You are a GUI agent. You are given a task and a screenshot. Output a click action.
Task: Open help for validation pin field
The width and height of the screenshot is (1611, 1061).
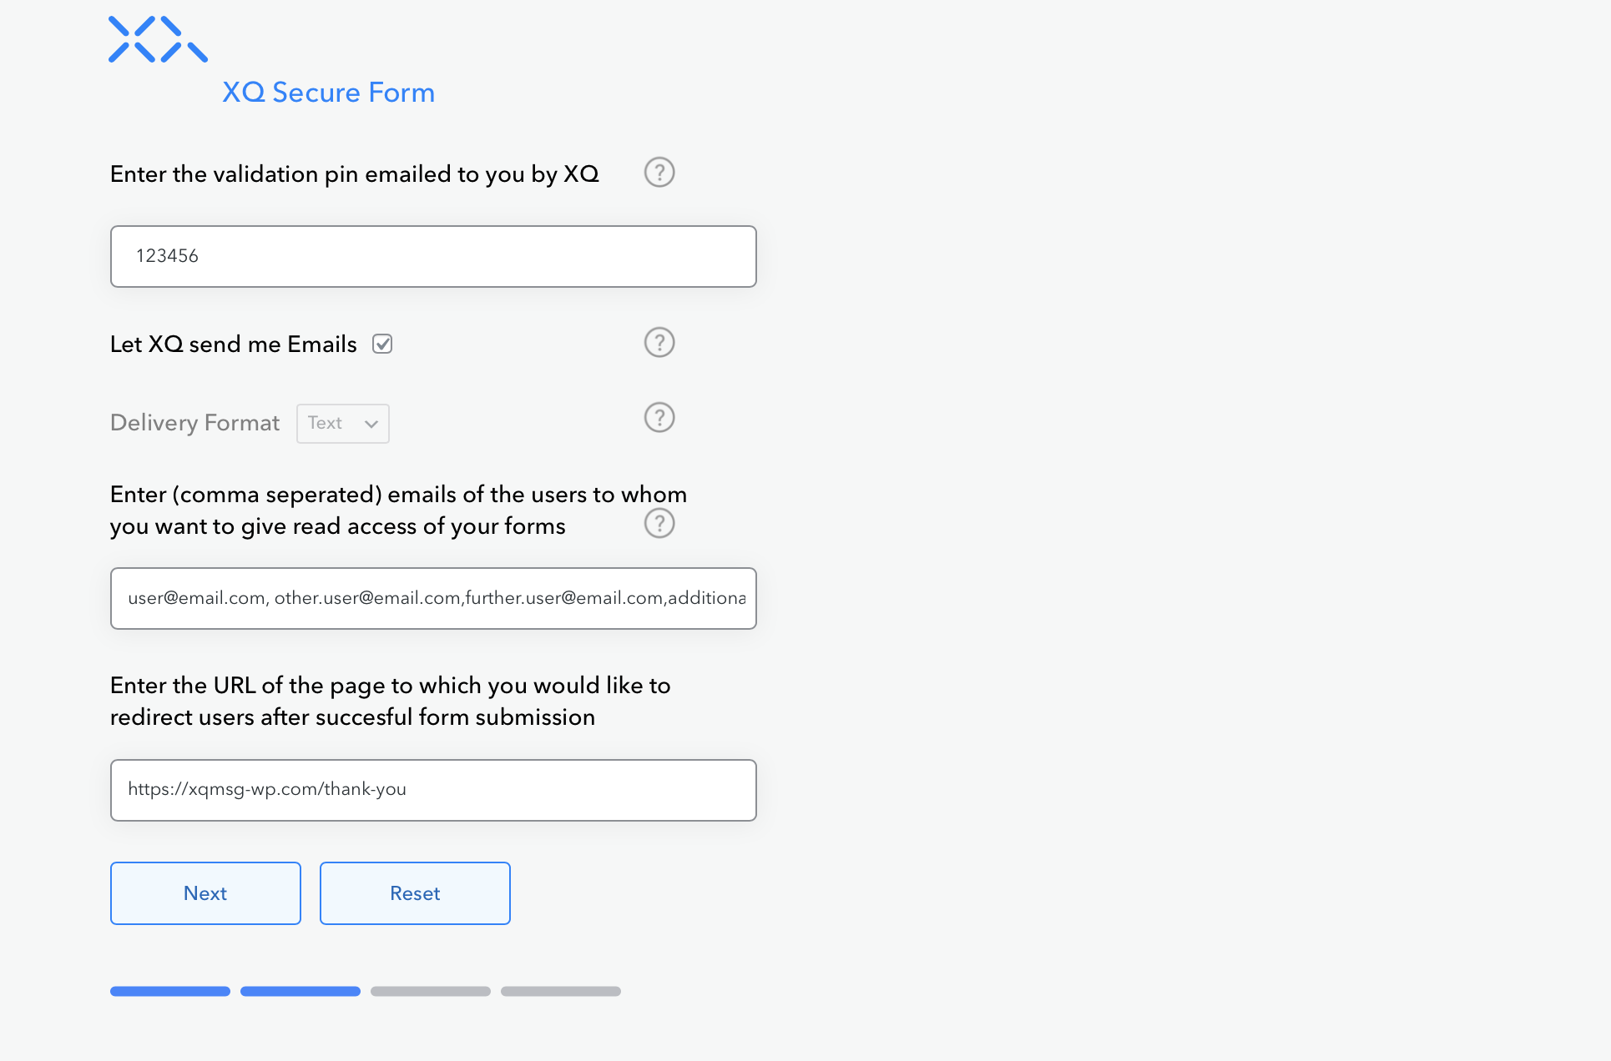[659, 173]
